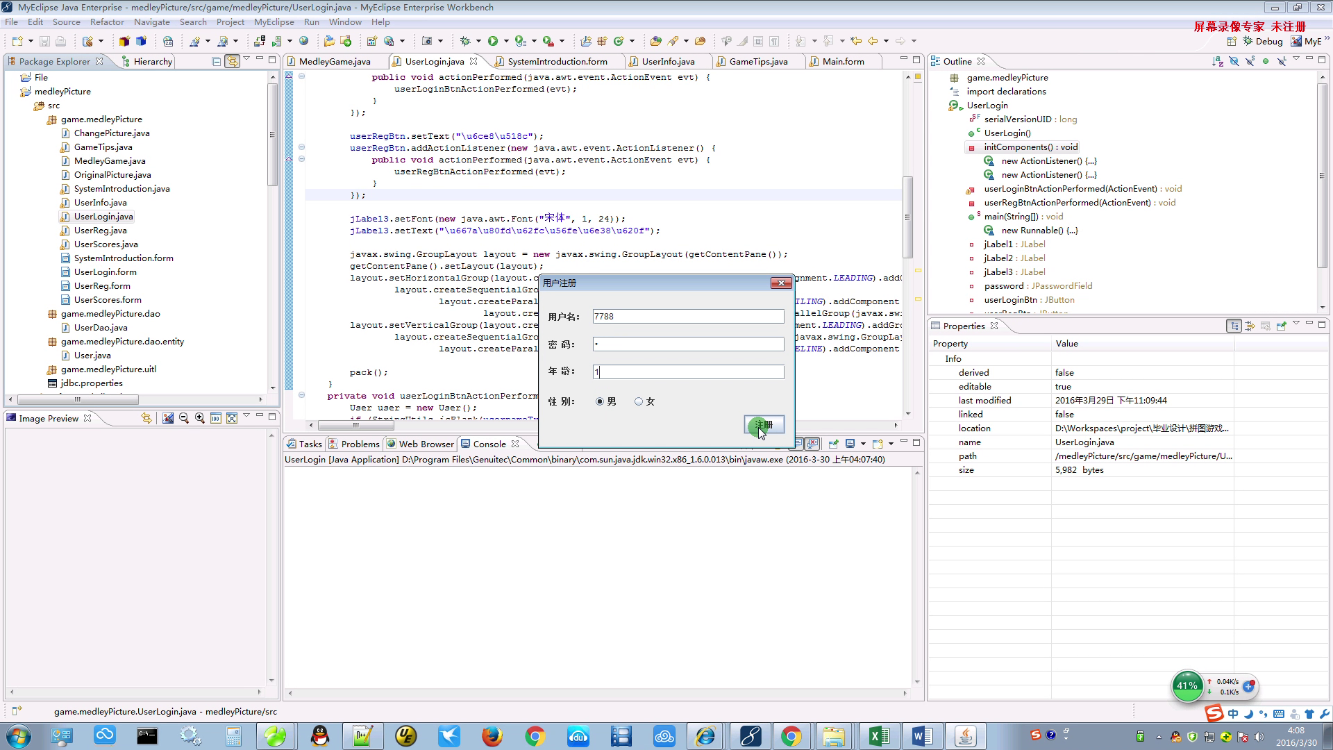
Task: Toggle Hide Static members icon in Outline
Action: [x=1250, y=61]
